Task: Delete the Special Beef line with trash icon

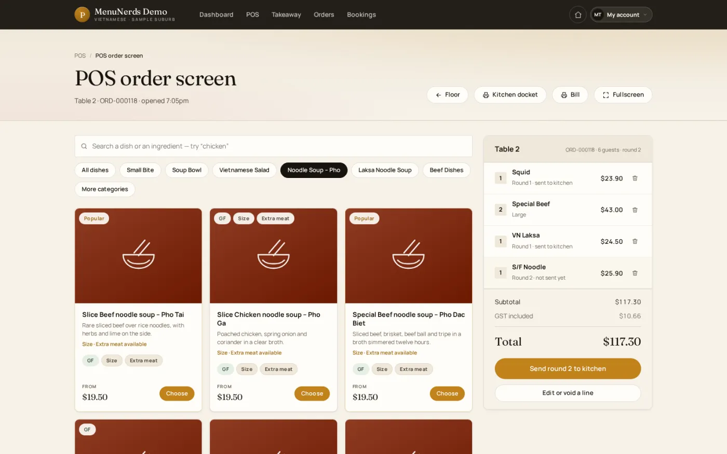Action: click(635, 210)
